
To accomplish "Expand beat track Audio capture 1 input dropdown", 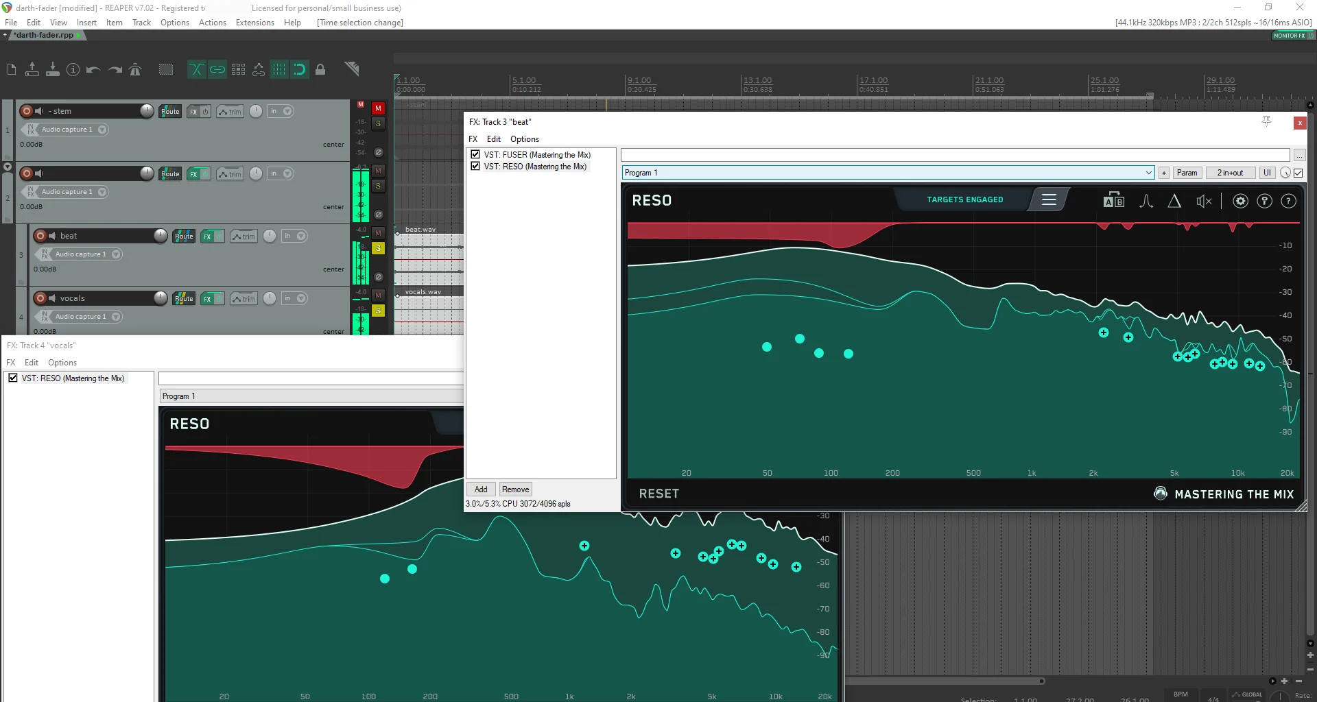I will [116, 254].
